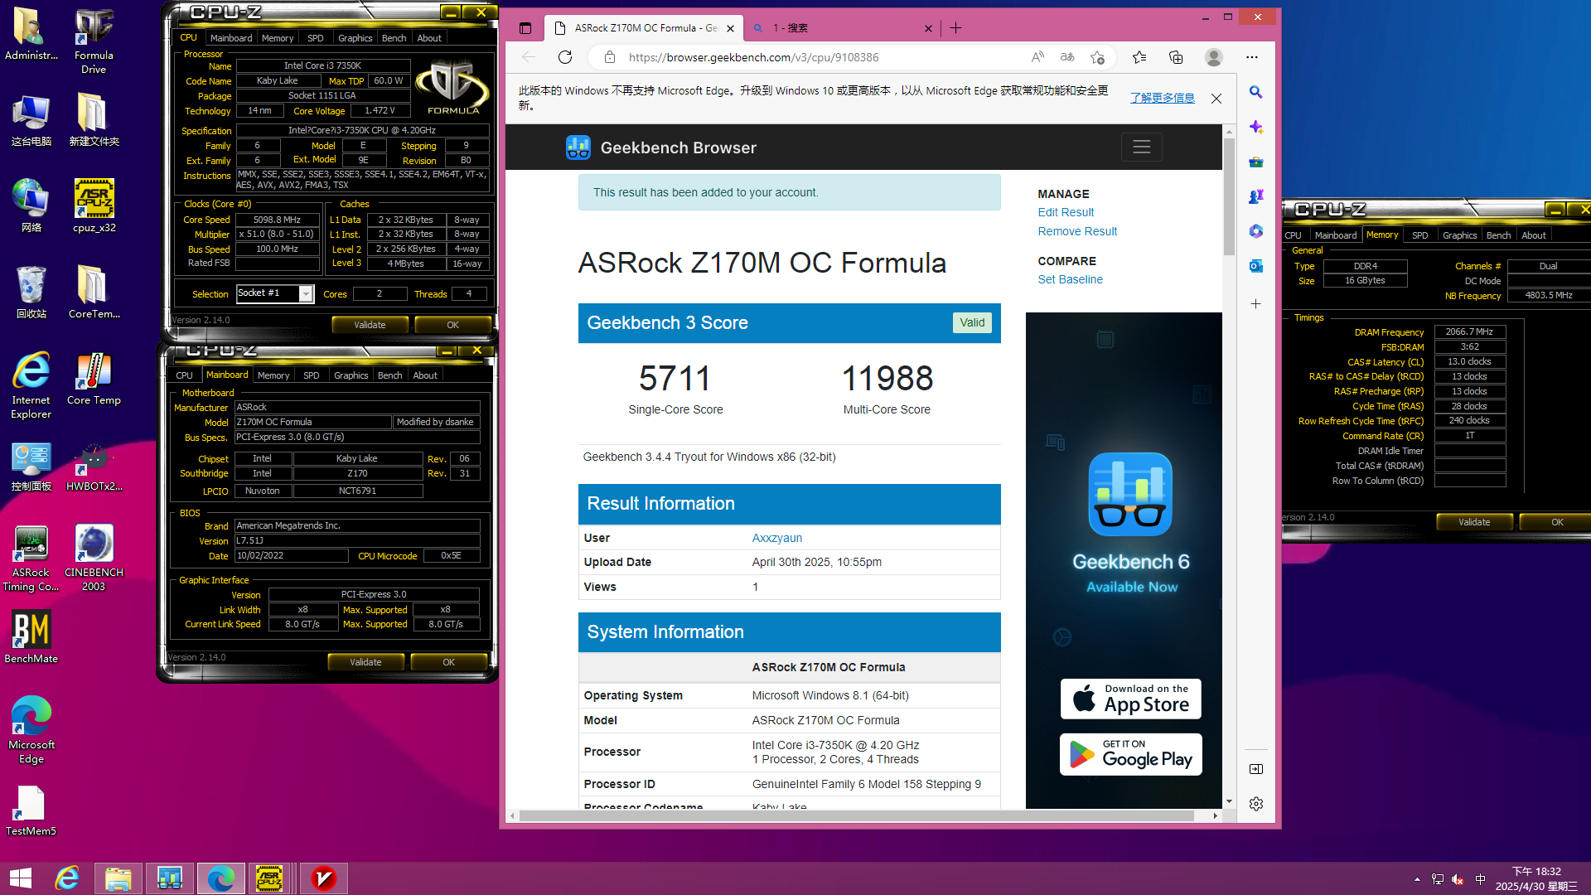1591x895 pixels.
Task: Click OK button in mainboard CPU-Z window
Action: coord(448,662)
